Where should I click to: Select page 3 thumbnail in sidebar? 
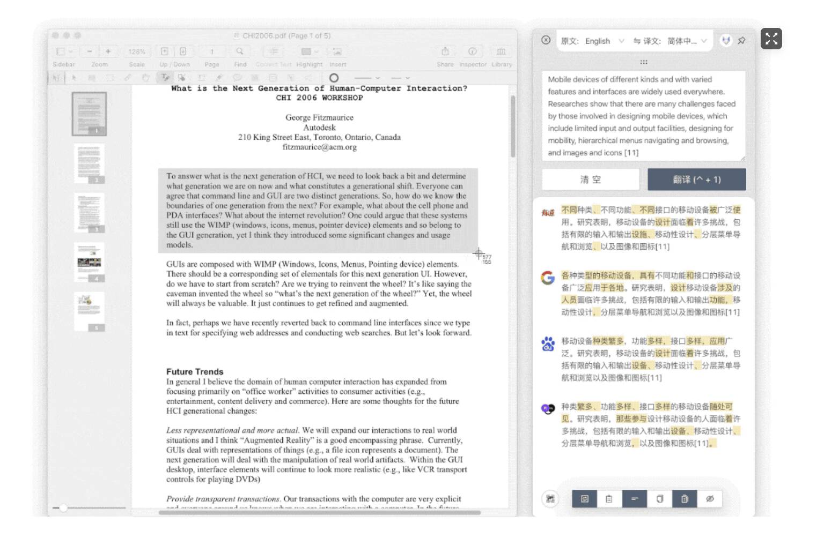click(x=89, y=213)
